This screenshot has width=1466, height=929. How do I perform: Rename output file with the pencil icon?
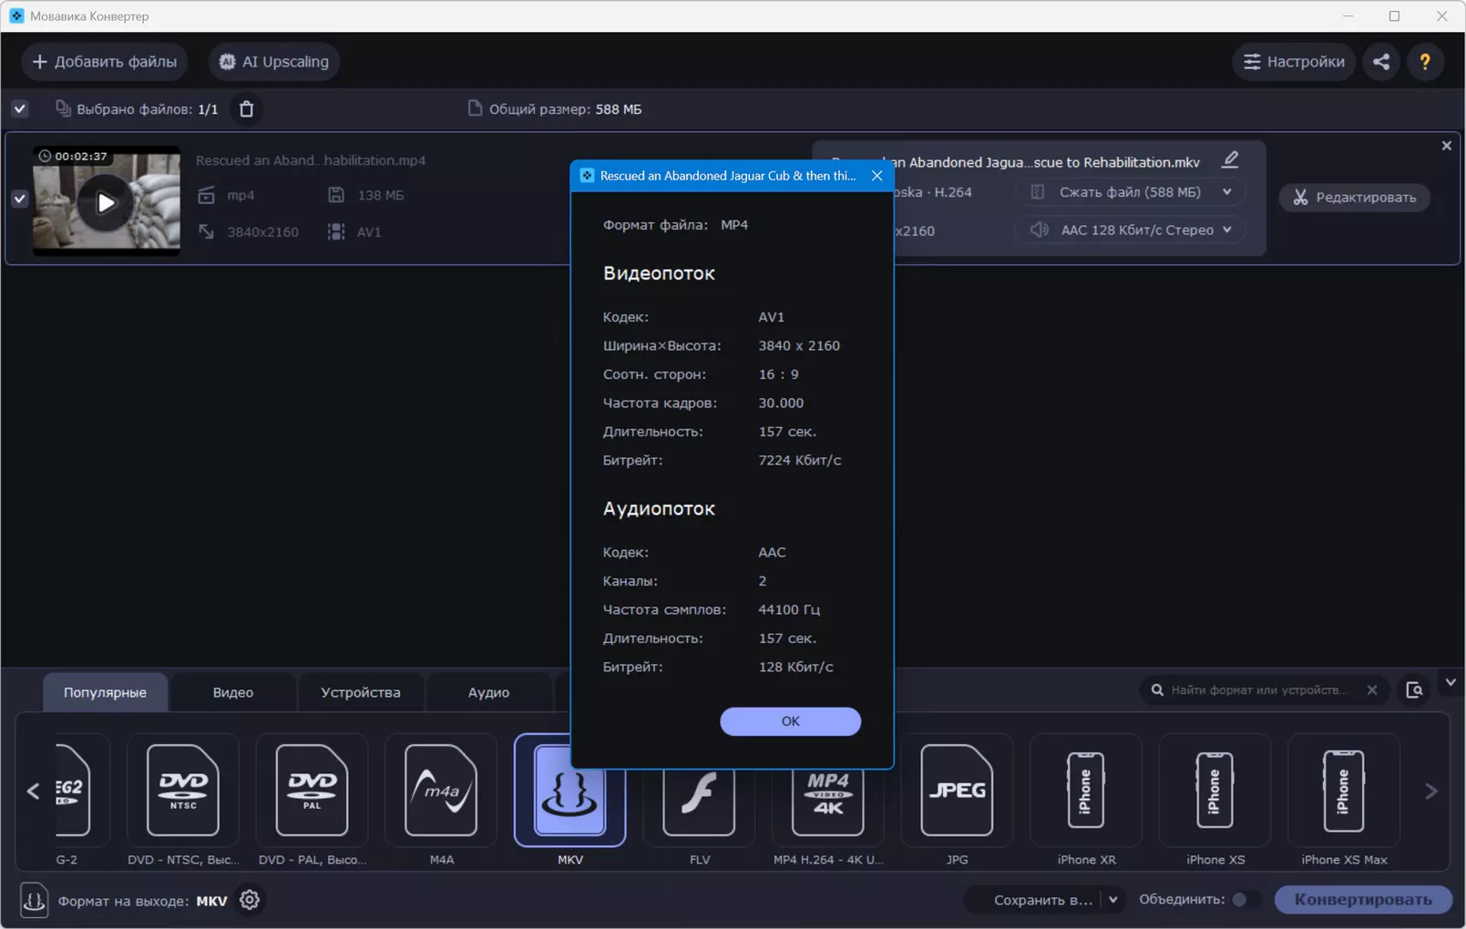[1230, 160]
